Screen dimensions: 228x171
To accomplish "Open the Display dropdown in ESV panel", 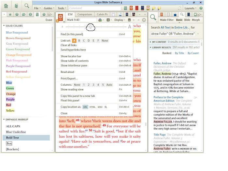I will 120,20.
